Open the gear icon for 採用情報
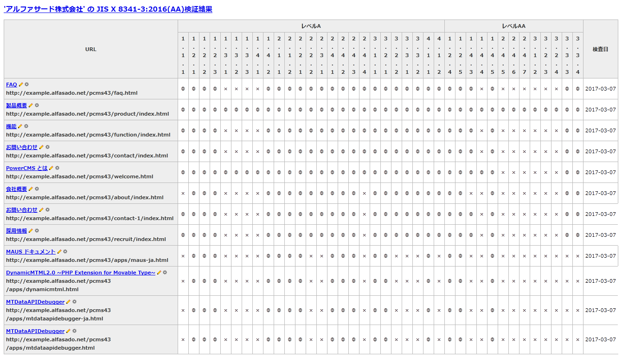The image size is (622, 358). pyautogui.click(x=36, y=230)
